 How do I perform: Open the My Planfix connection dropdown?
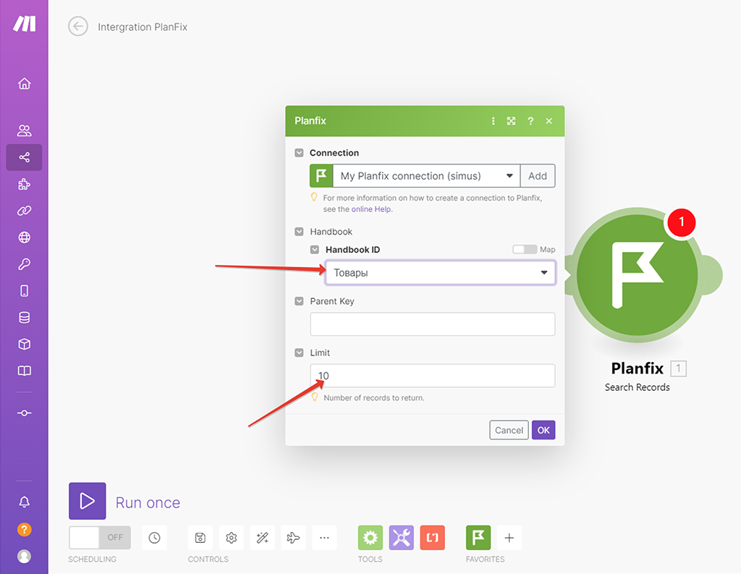click(426, 176)
